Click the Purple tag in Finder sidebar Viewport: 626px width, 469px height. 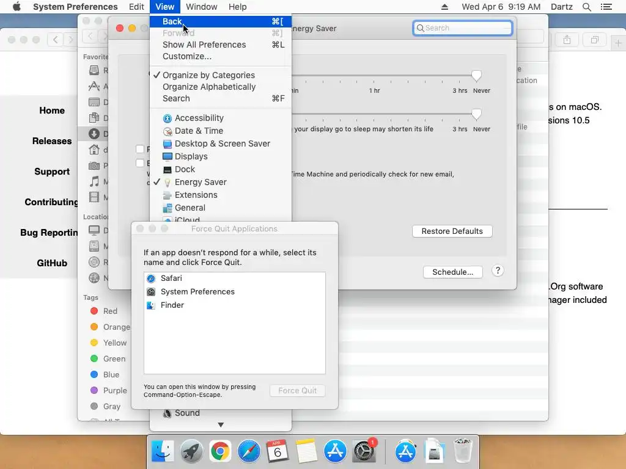[x=109, y=390]
